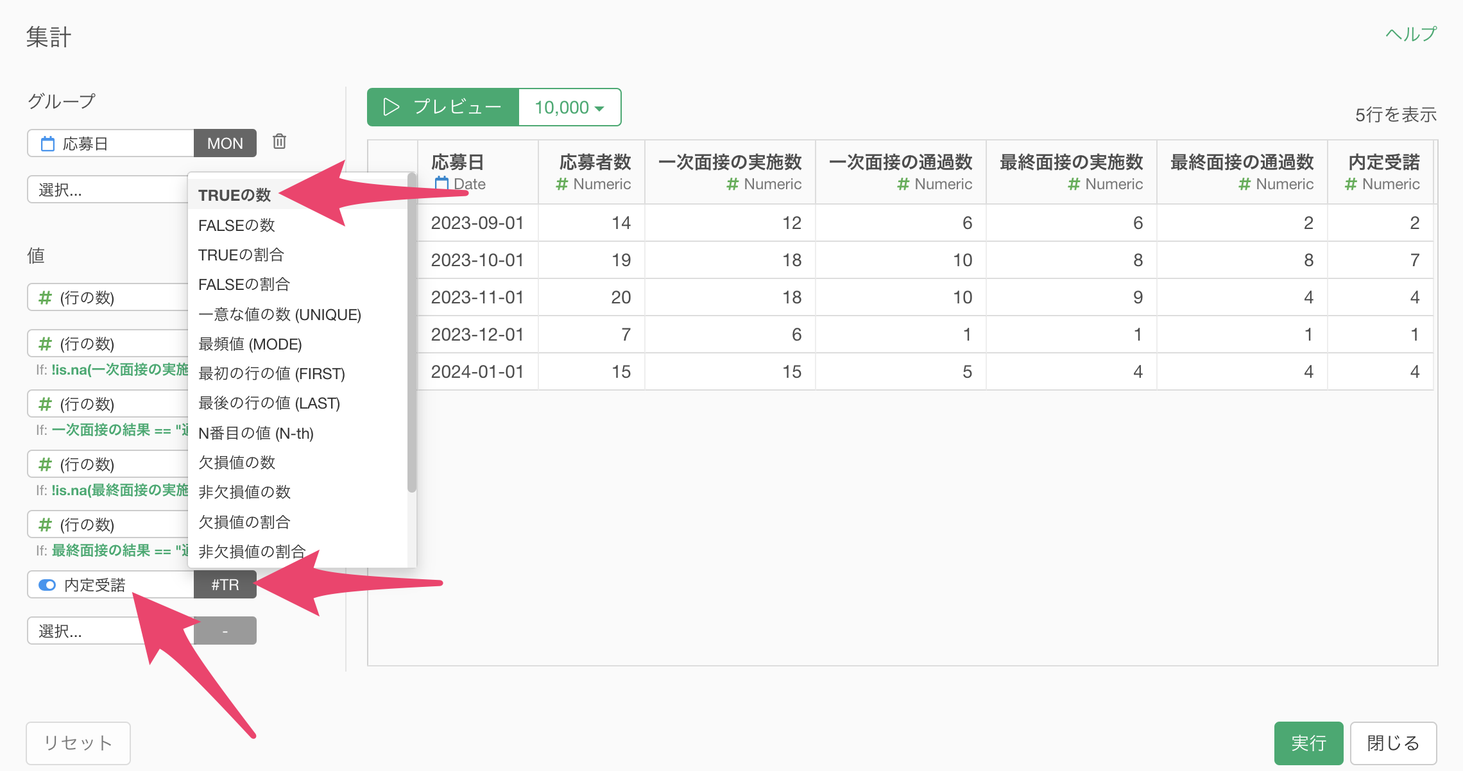Click the If: 最終面接の結果 == condition
This screenshot has width=1463, height=771.
pos(112,550)
